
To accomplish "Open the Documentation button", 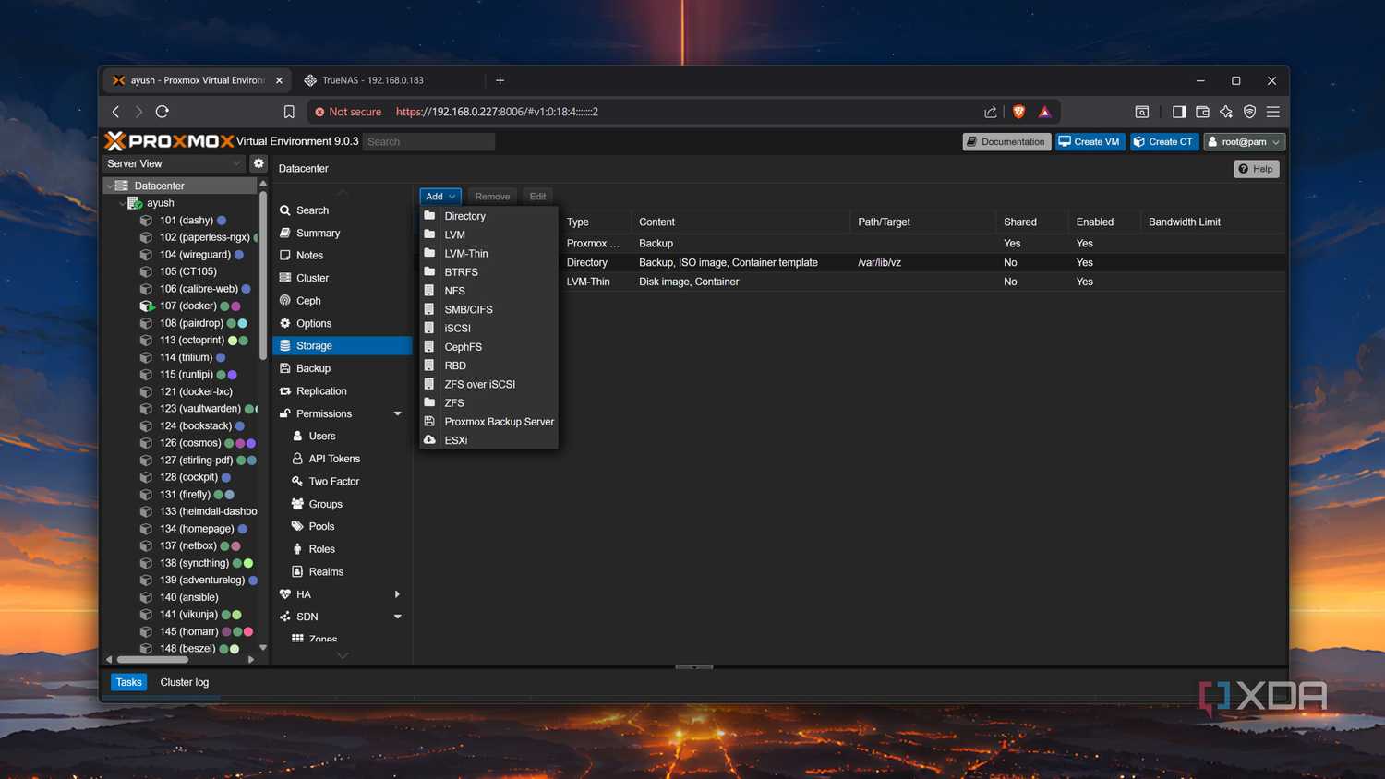I will [x=1006, y=142].
